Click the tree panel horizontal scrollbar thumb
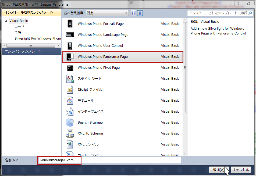Screen dimensions: 256x176 tap(31, 46)
